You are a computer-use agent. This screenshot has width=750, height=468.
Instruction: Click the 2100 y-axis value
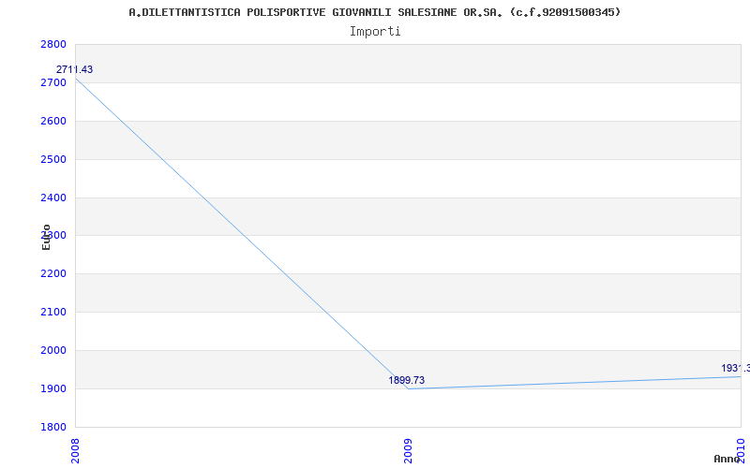pos(53,313)
